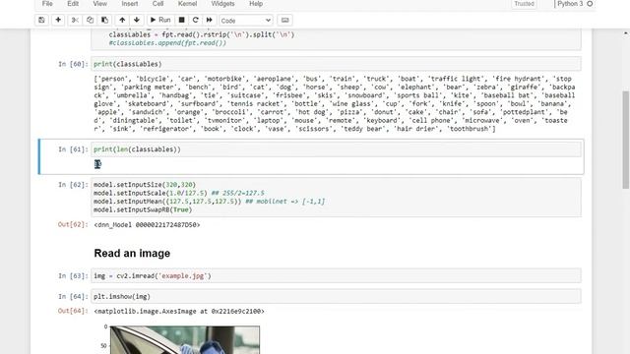Open the File menu

click(47, 4)
